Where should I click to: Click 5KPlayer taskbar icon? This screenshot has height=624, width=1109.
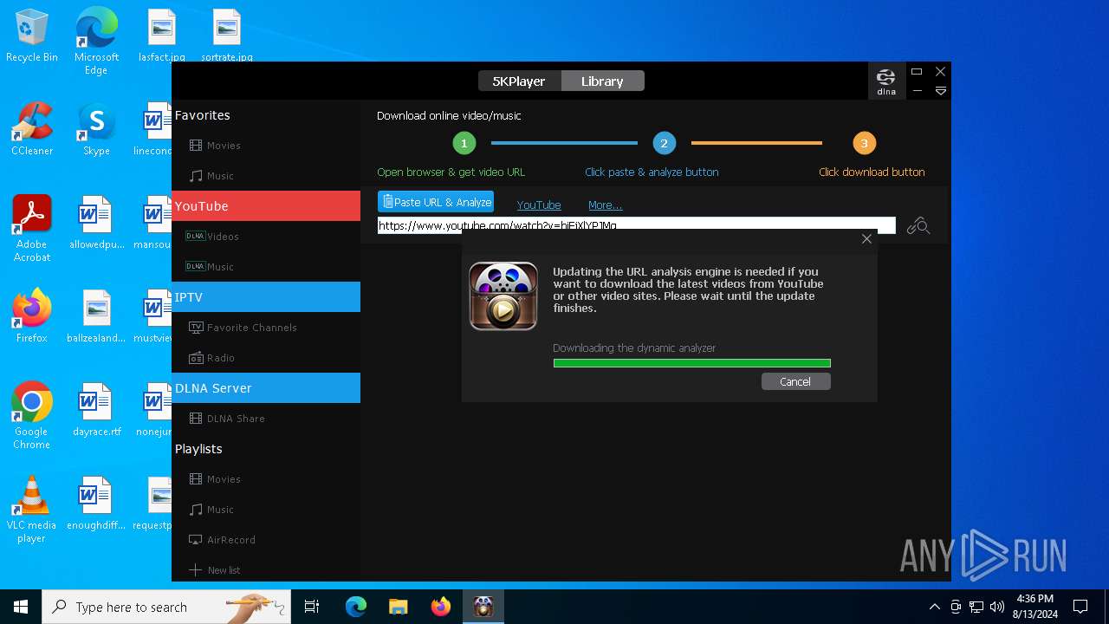coord(483,607)
